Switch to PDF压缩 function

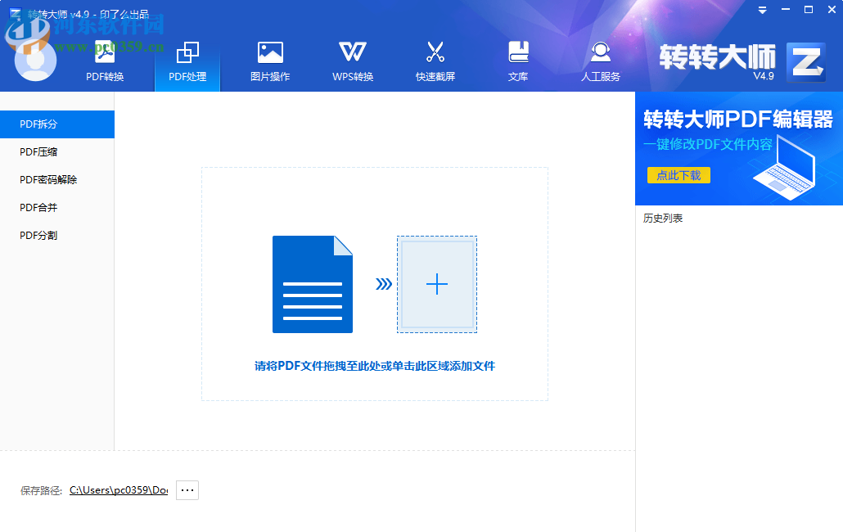38,151
